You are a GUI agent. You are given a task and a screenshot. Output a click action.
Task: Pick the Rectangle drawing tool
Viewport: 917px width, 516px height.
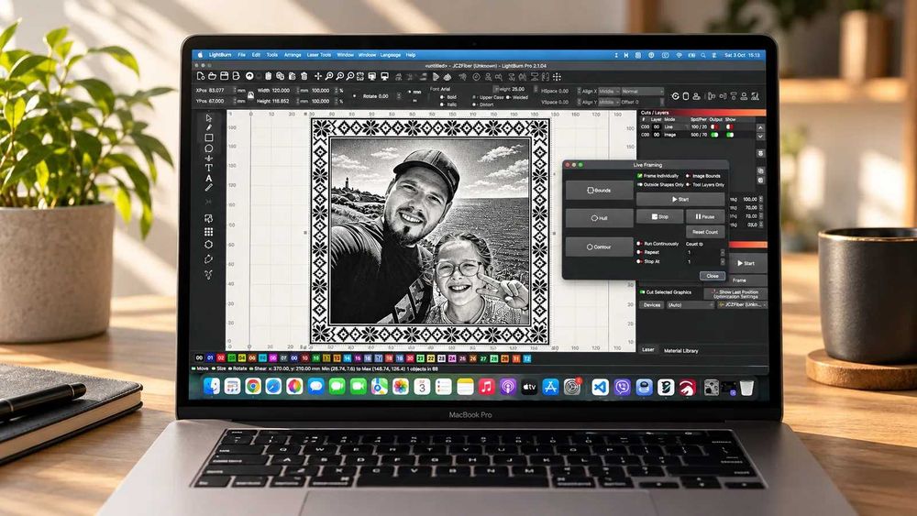click(209, 137)
